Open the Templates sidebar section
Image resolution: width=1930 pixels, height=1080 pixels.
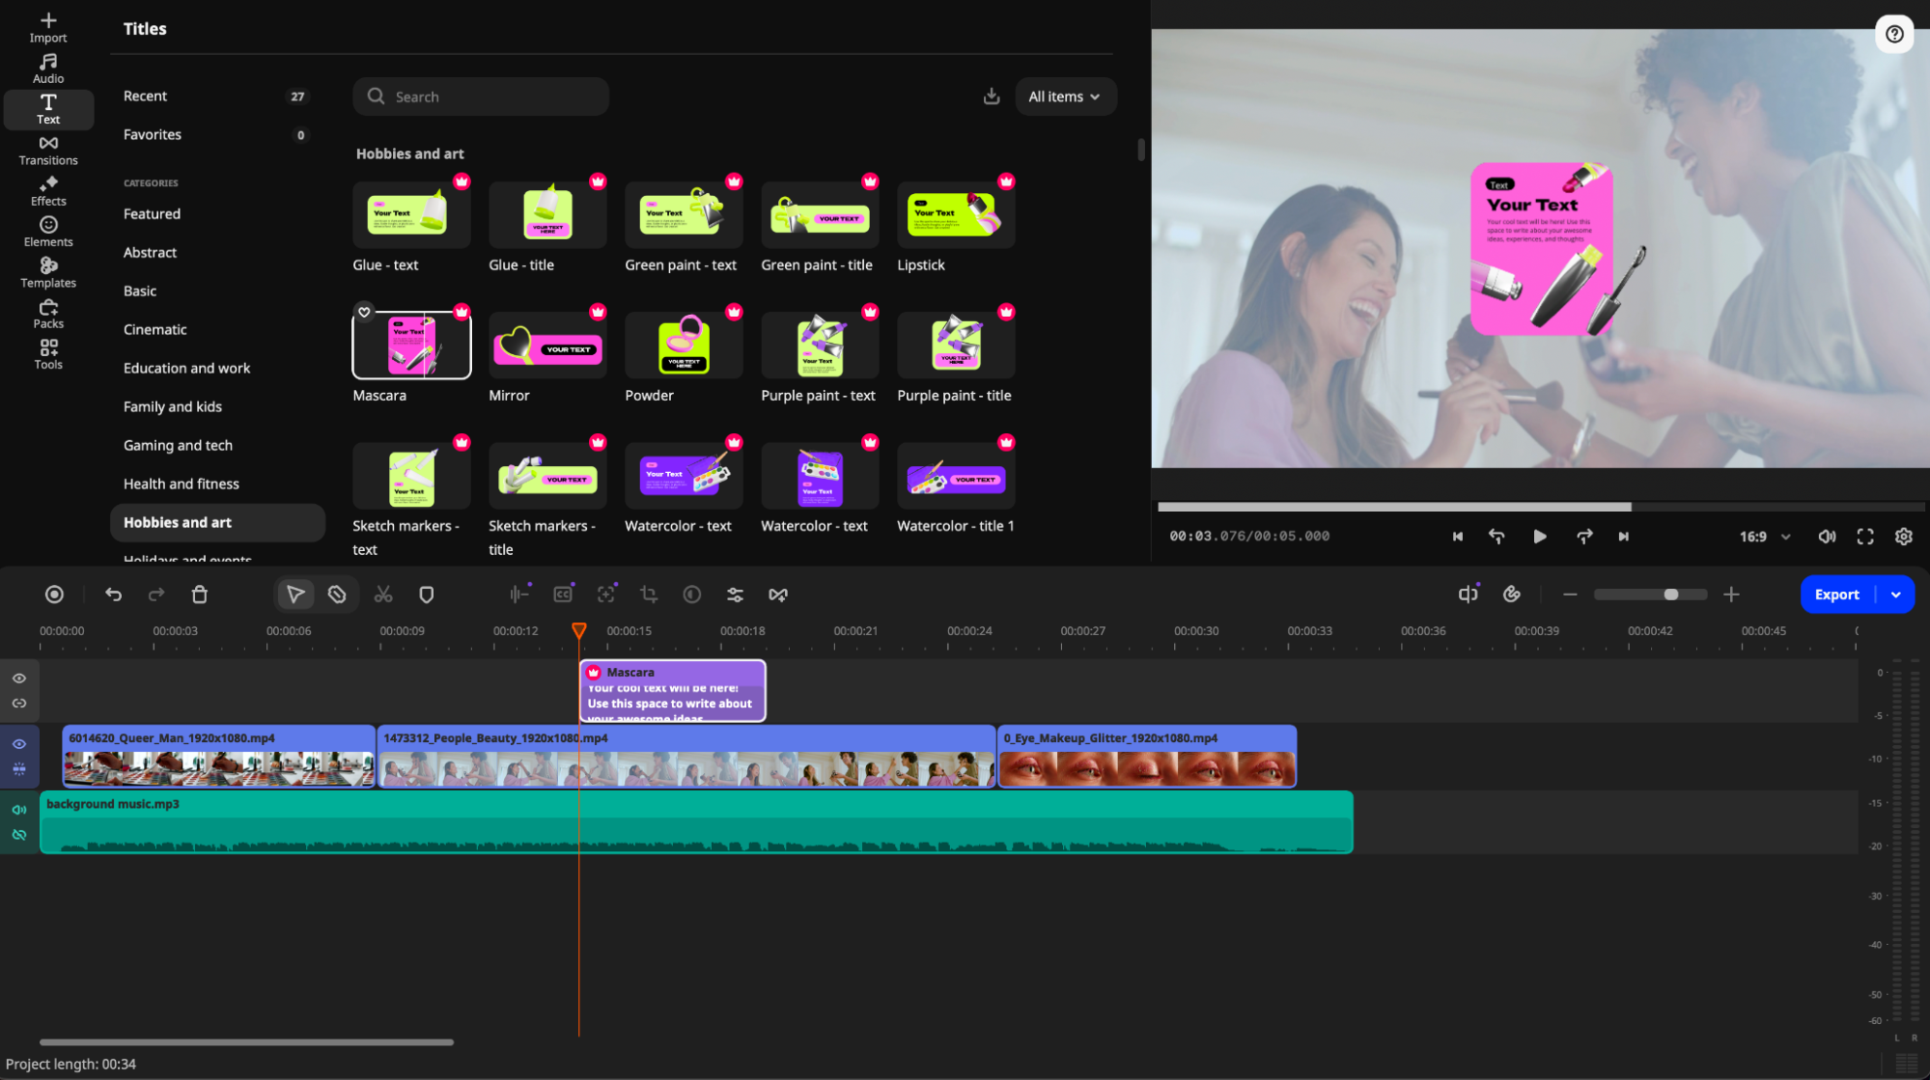pos(48,272)
